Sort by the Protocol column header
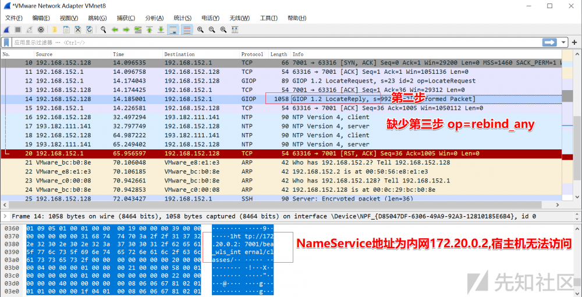 click(x=254, y=54)
